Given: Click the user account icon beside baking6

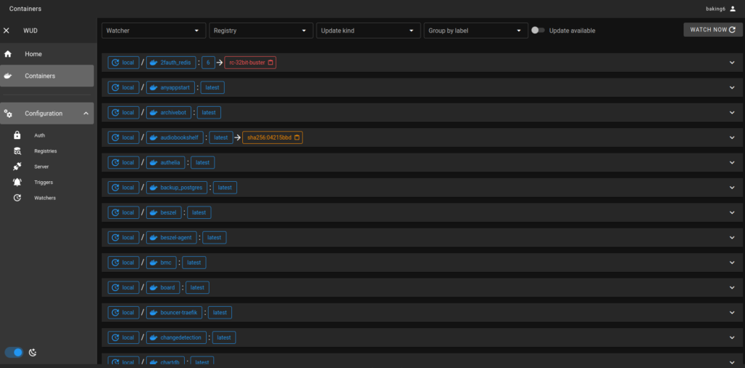Looking at the screenshot, I should click(733, 9).
